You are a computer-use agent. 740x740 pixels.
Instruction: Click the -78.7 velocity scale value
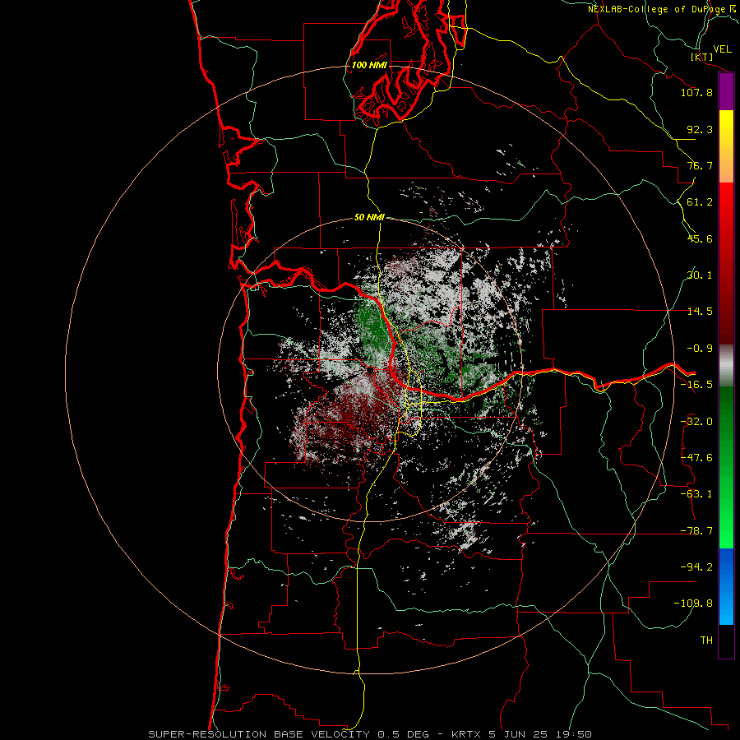[696, 531]
